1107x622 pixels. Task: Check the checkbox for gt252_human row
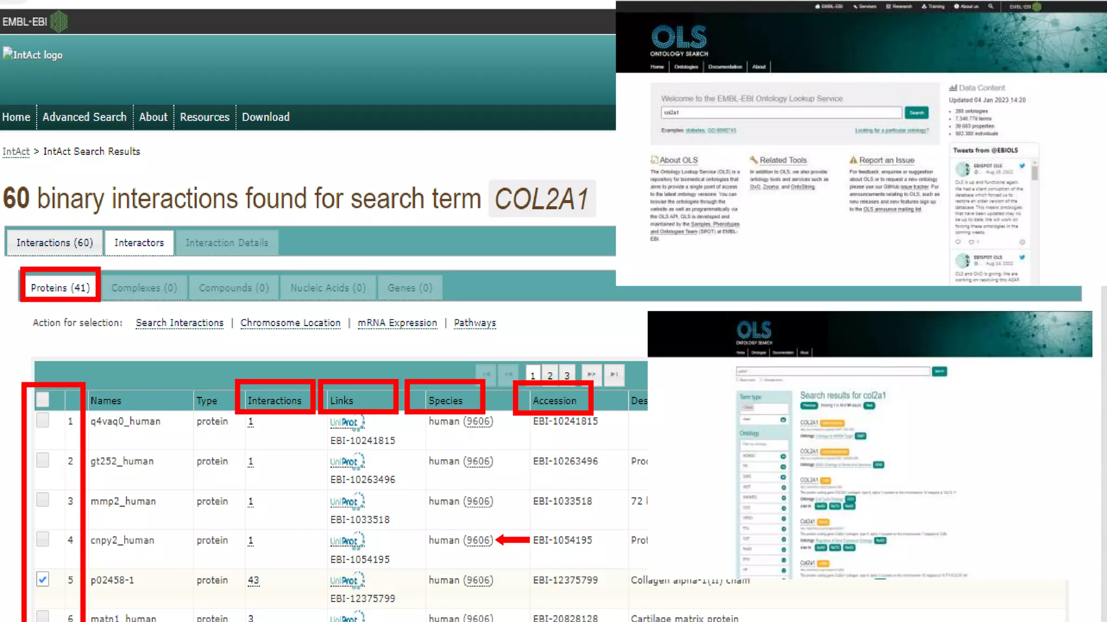coord(42,460)
